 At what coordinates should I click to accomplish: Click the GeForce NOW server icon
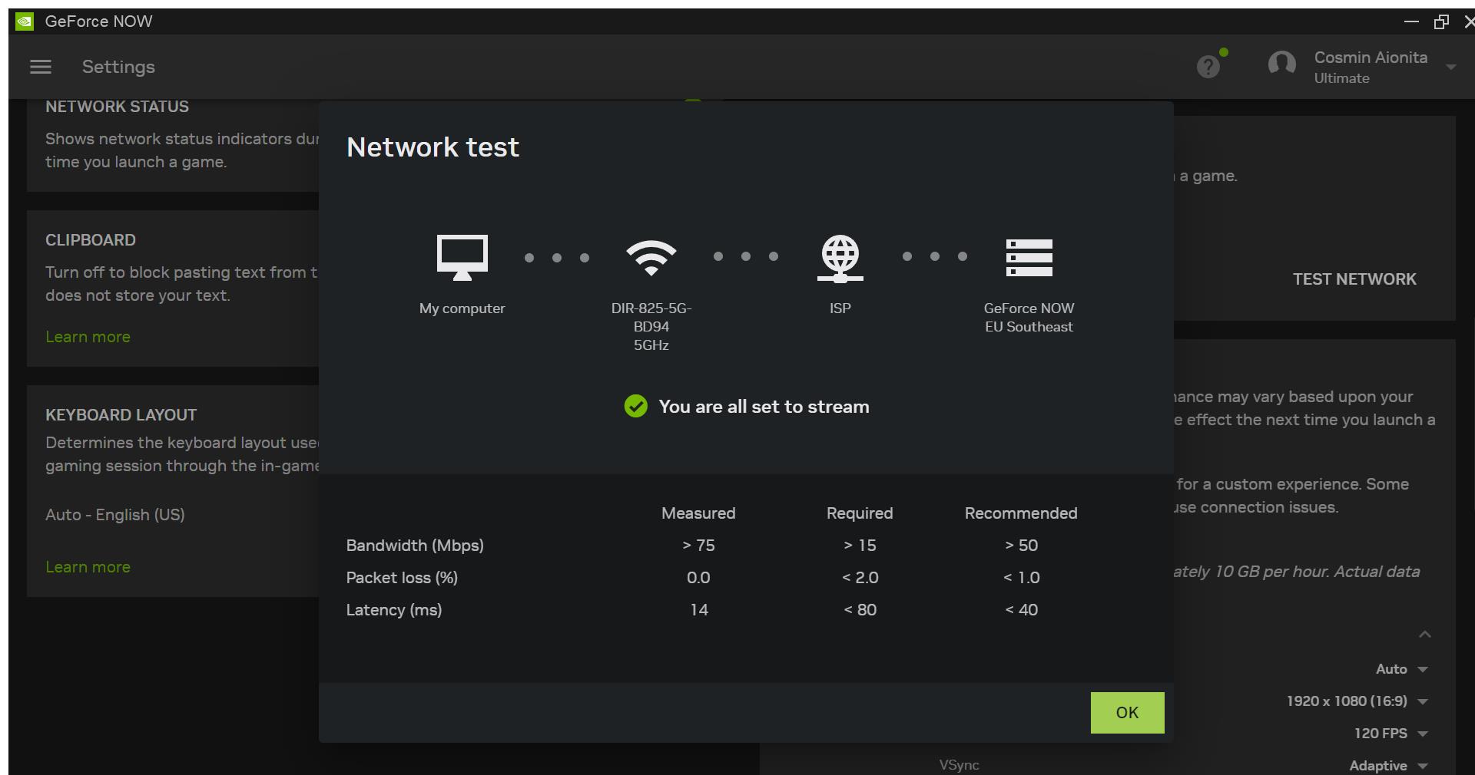(x=1029, y=257)
